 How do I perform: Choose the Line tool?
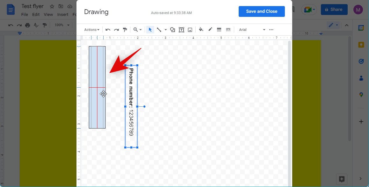point(159,30)
